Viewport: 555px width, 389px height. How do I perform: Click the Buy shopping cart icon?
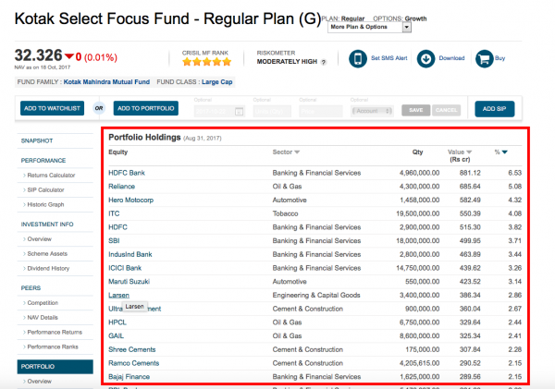pyautogui.click(x=484, y=58)
